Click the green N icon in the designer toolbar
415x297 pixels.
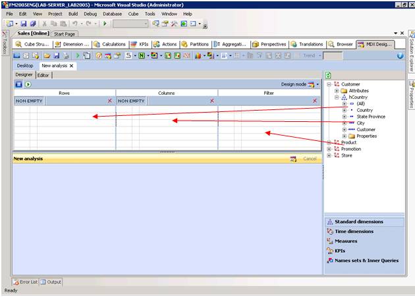point(142,55)
